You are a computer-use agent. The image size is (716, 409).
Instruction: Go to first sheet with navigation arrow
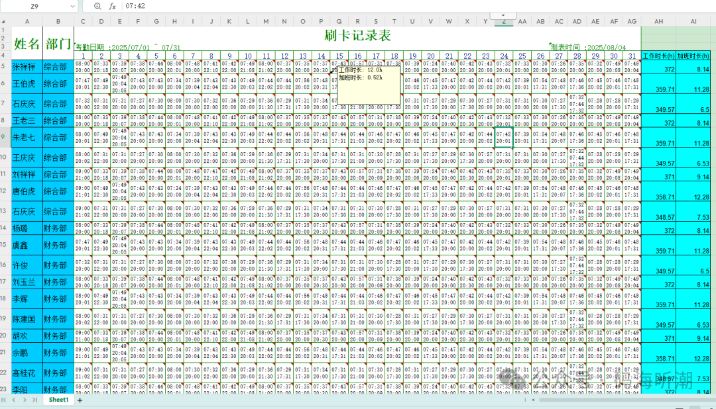[x=4, y=400]
